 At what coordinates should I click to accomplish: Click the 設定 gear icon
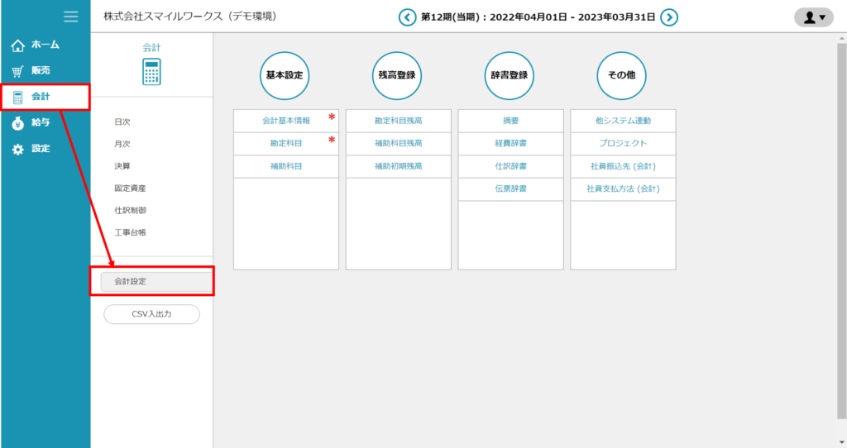pyautogui.click(x=18, y=149)
